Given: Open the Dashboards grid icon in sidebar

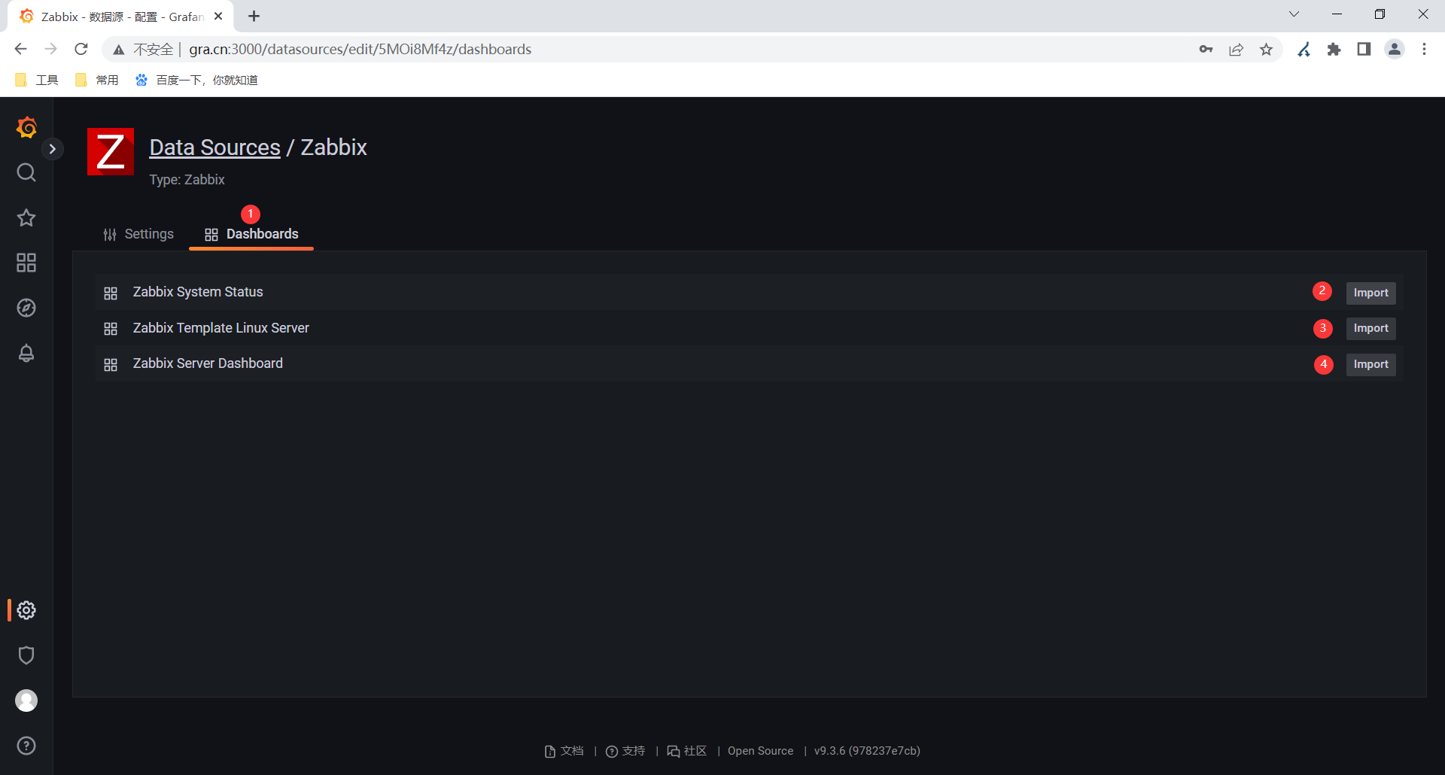Looking at the screenshot, I should point(26,263).
